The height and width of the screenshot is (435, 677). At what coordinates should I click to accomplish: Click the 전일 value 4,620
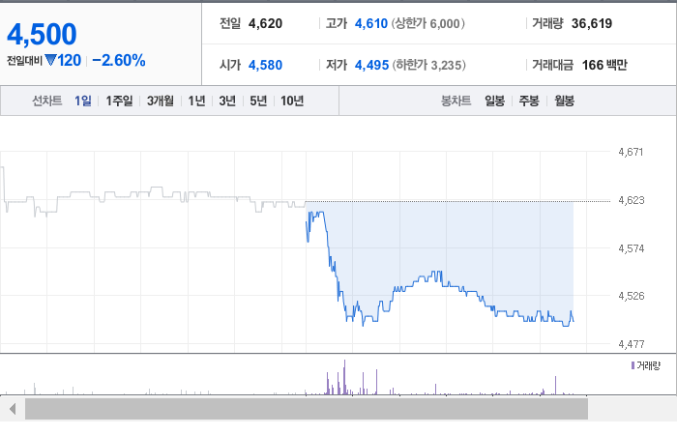[265, 23]
